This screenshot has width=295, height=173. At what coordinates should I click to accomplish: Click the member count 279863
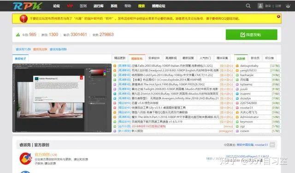(106, 35)
